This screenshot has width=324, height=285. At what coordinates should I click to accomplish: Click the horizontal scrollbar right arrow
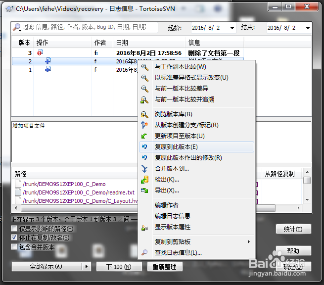[299, 208]
